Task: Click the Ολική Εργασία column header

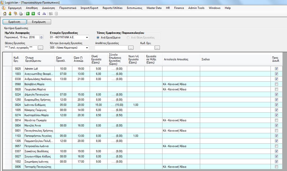Action: click(x=99, y=59)
